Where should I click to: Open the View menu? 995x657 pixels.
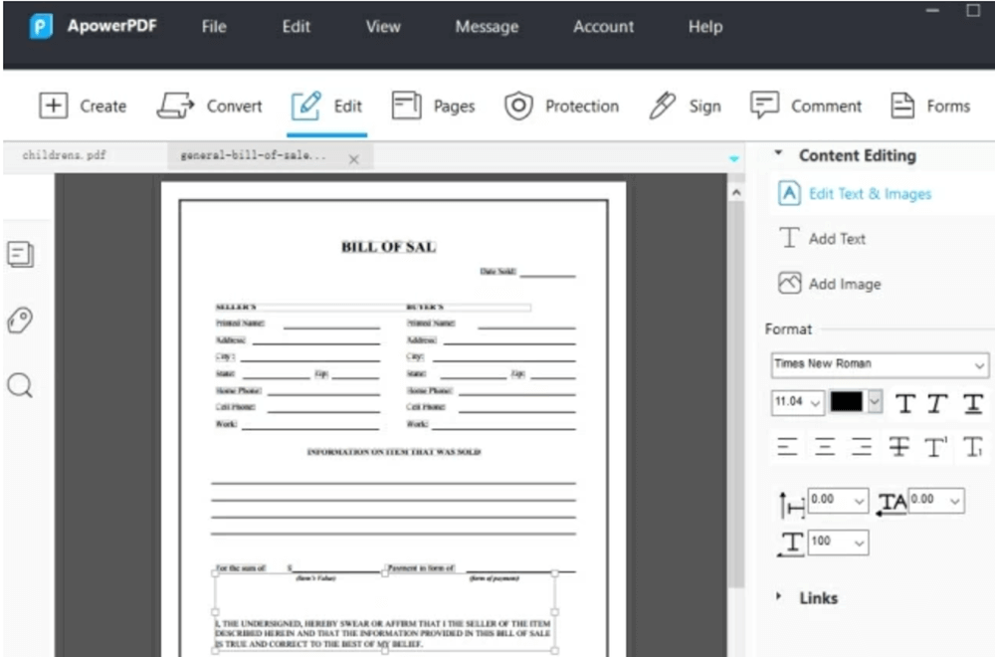coord(382,27)
